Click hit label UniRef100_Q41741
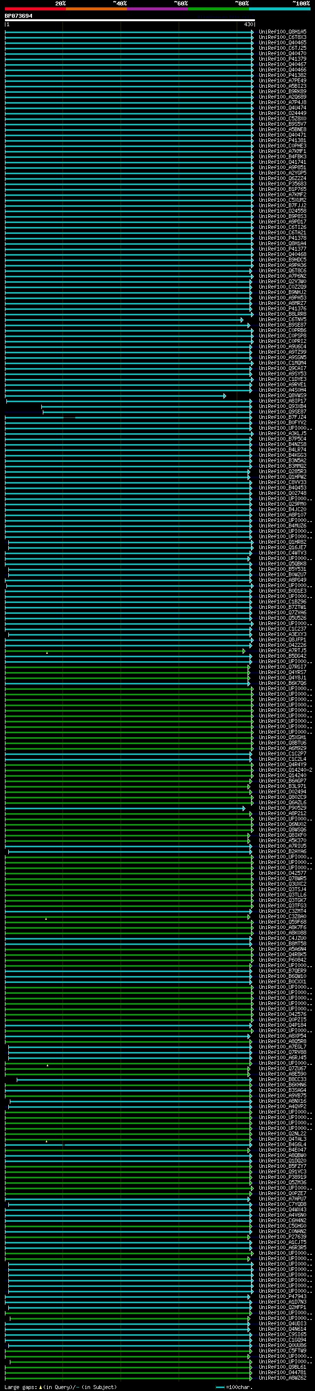This screenshot has height=1391, width=315. click(x=283, y=162)
